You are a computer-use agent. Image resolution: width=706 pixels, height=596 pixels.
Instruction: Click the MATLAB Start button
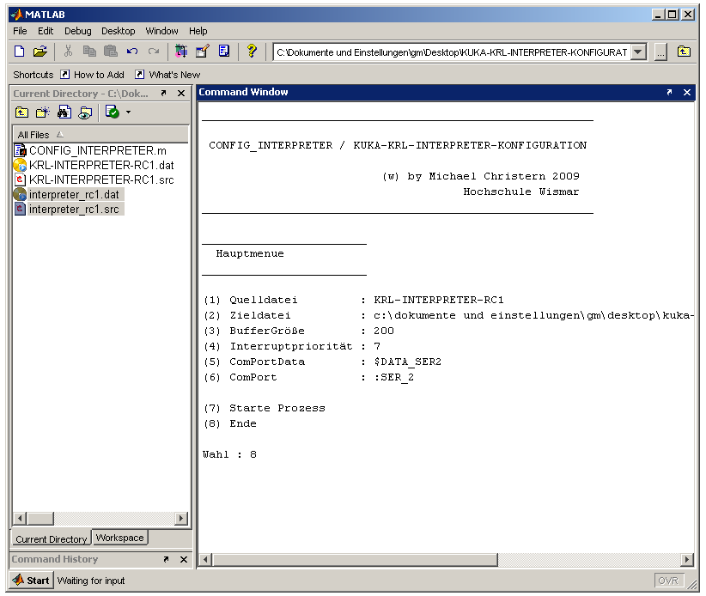(x=31, y=581)
